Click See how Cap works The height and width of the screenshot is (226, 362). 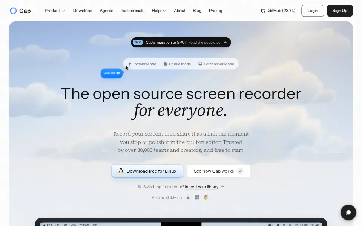tap(218, 171)
